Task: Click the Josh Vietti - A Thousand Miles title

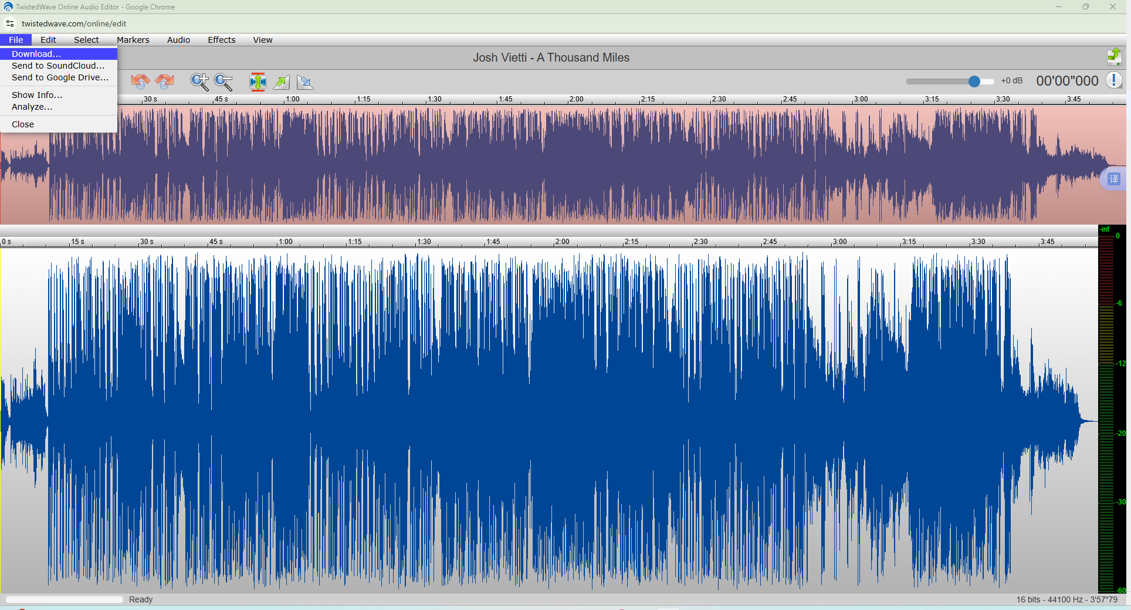Action: [x=551, y=57]
